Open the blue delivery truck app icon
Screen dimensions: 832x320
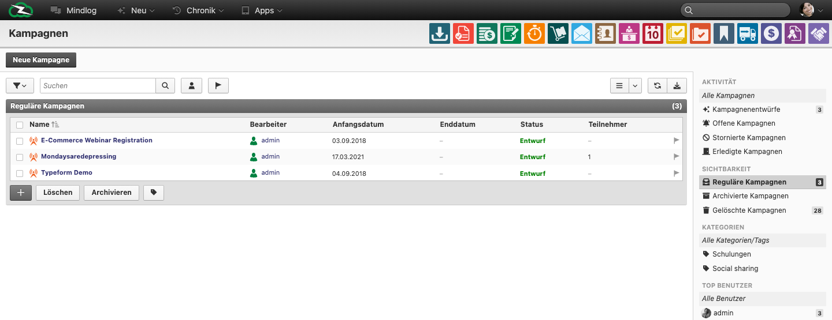[748, 33]
